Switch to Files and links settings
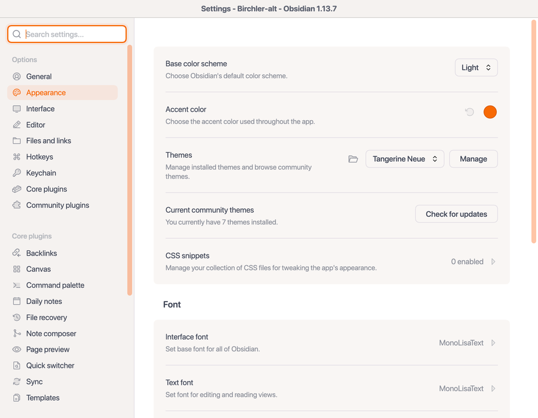 coord(62,141)
